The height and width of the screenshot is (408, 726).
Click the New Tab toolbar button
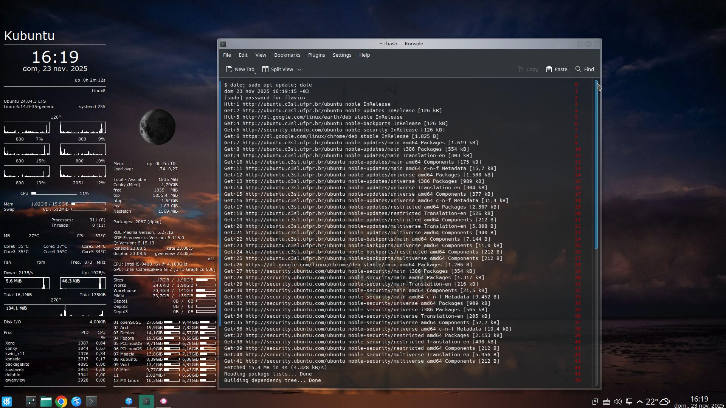pyautogui.click(x=240, y=69)
